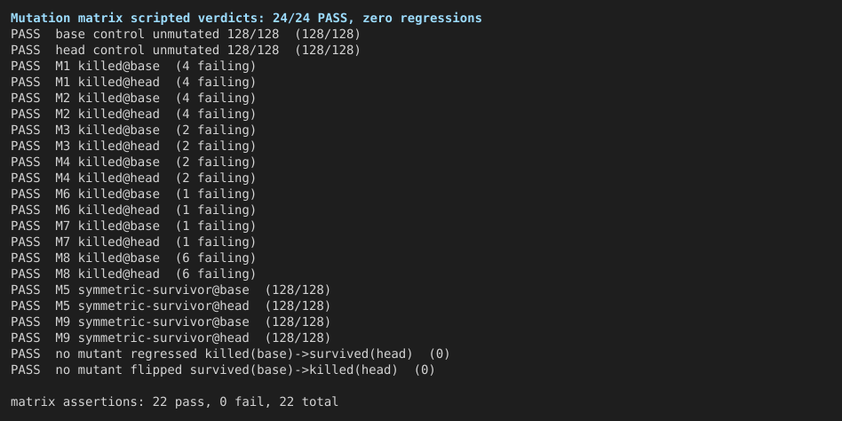
Task: Click the no mutant regressed killed->survived line
Action: click(x=230, y=353)
